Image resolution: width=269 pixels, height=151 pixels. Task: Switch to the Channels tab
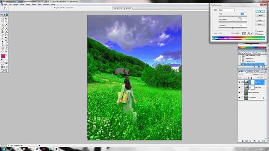[250, 72]
